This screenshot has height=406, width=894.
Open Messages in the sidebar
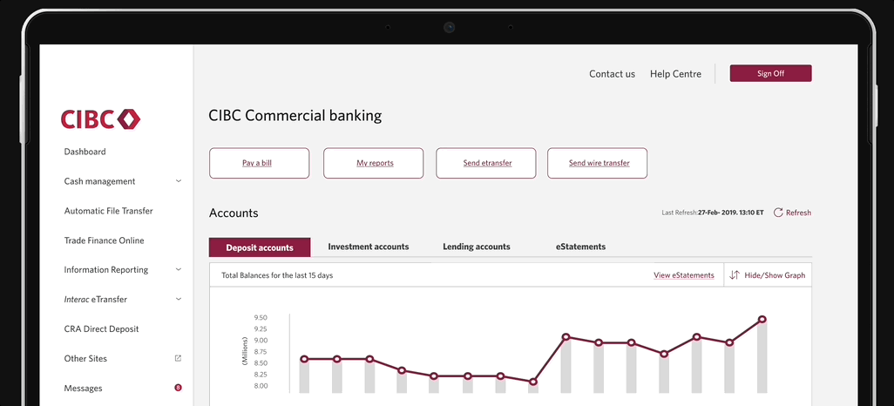[84, 389]
